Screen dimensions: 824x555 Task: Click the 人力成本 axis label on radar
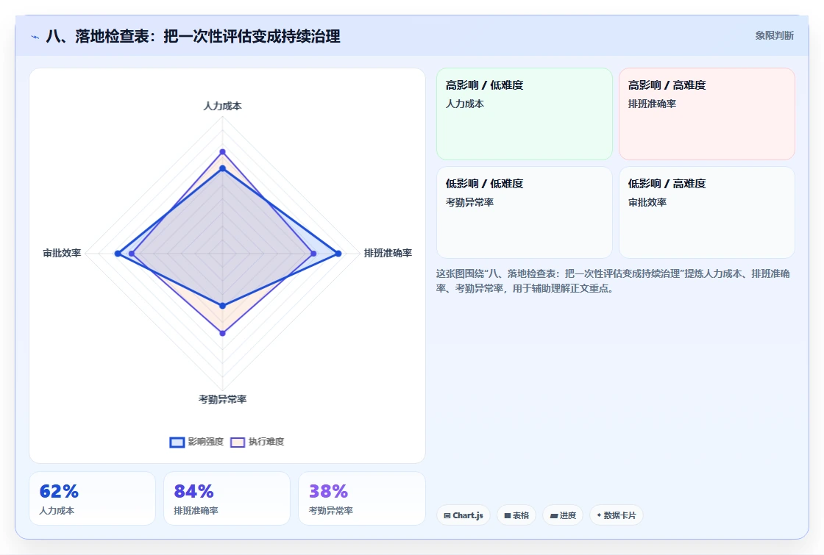(x=222, y=106)
